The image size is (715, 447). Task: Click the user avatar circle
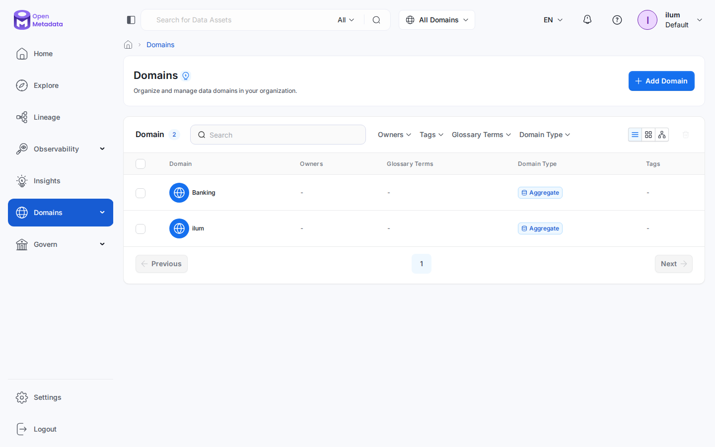coord(647,20)
